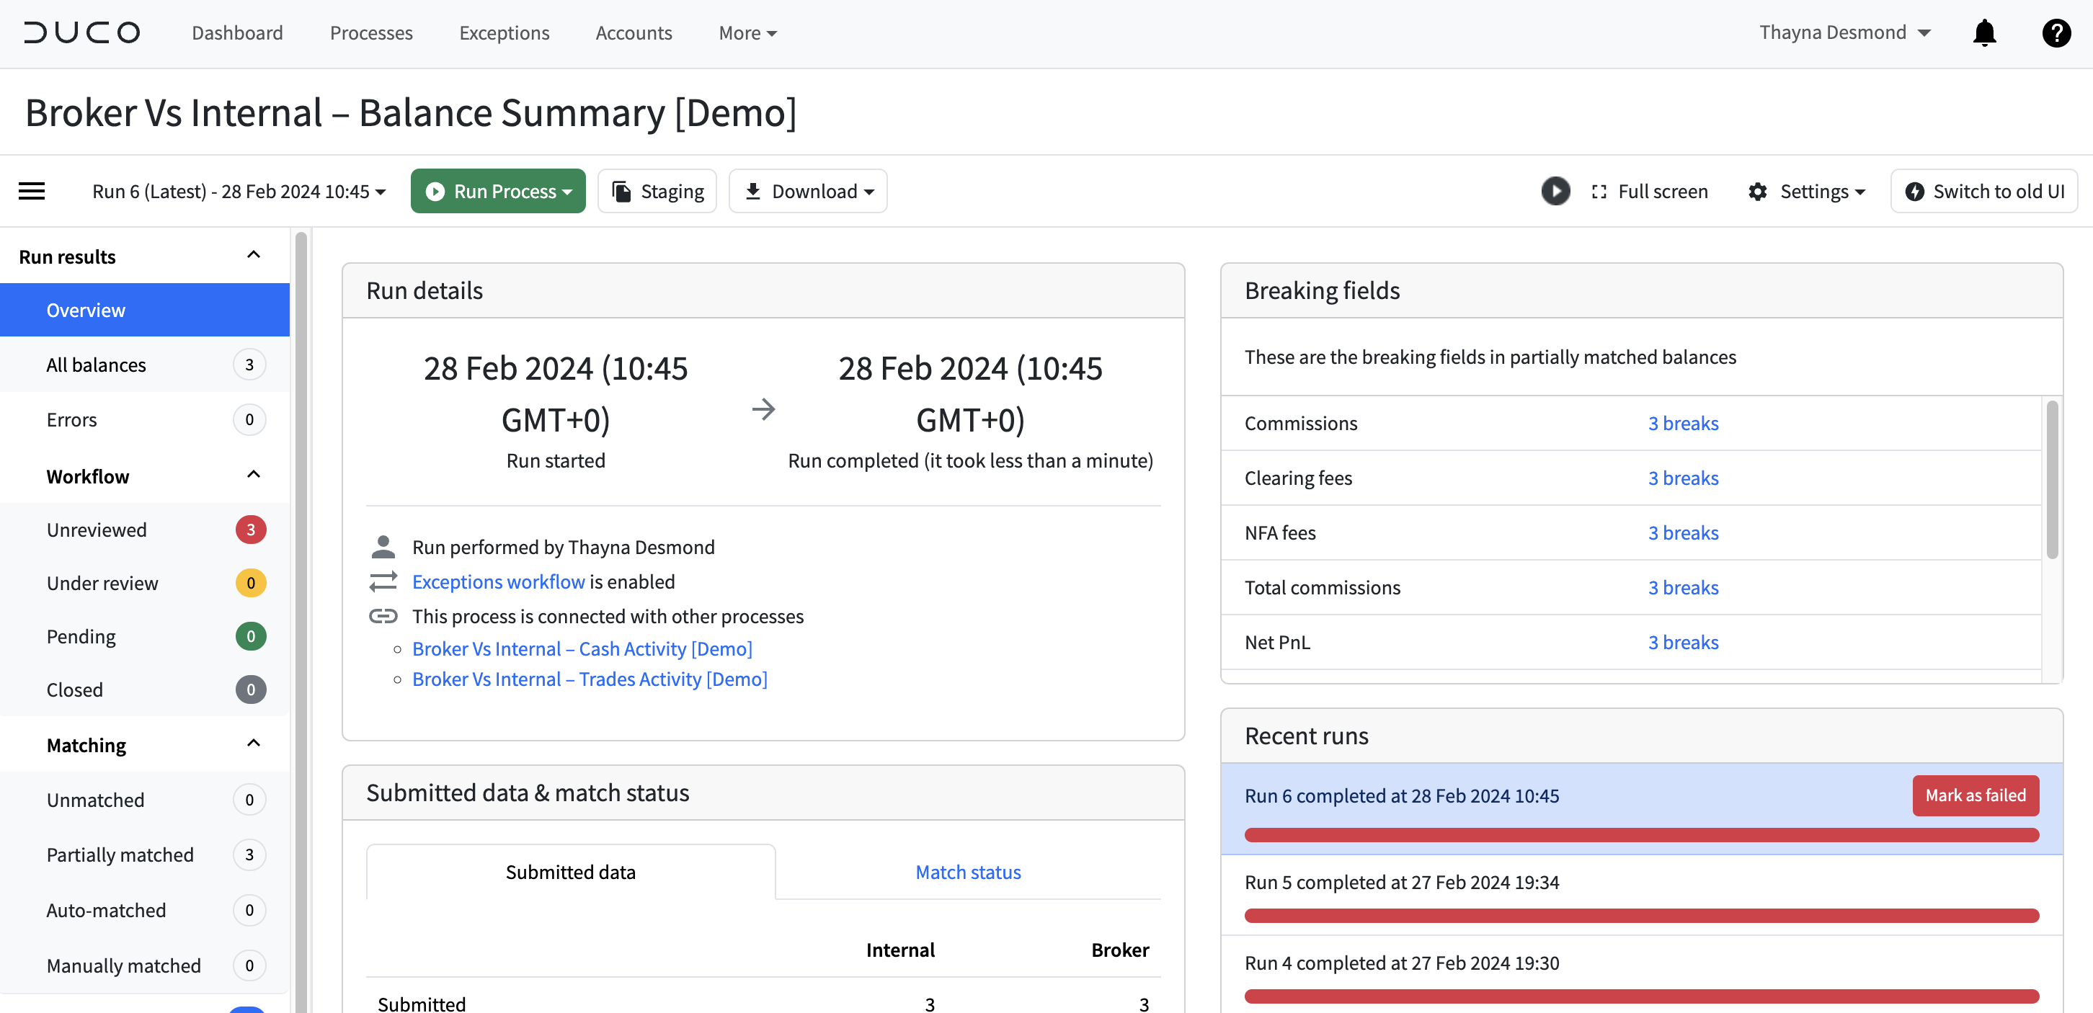Image resolution: width=2093 pixels, height=1013 pixels.
Task: Click the red Unreviewed count badge
Action: click(250, 530)
